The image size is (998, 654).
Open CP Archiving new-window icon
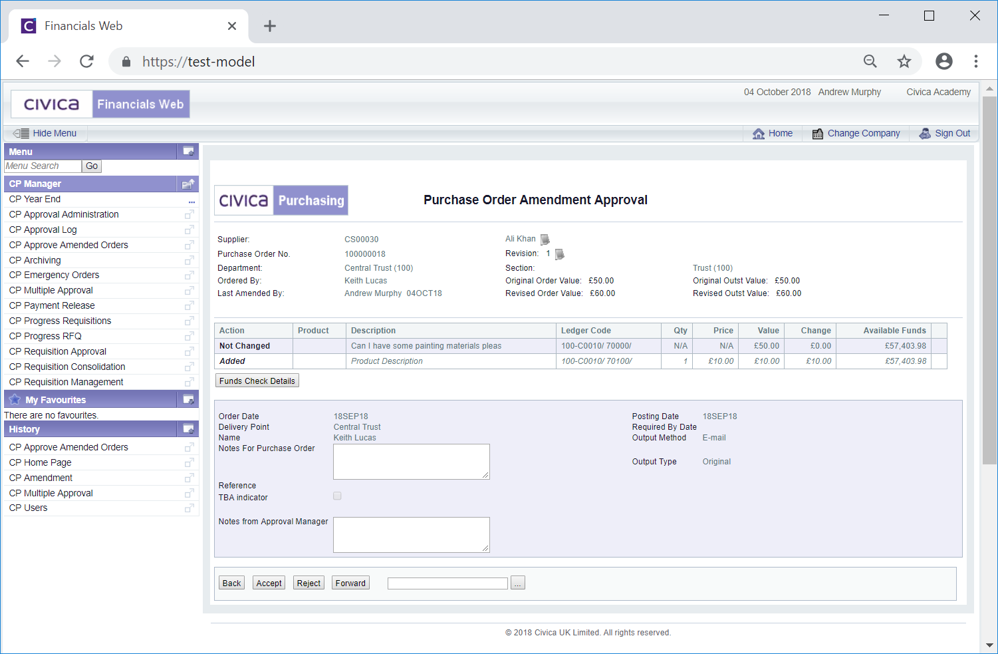pyautogui.click(x=189, y=261)
